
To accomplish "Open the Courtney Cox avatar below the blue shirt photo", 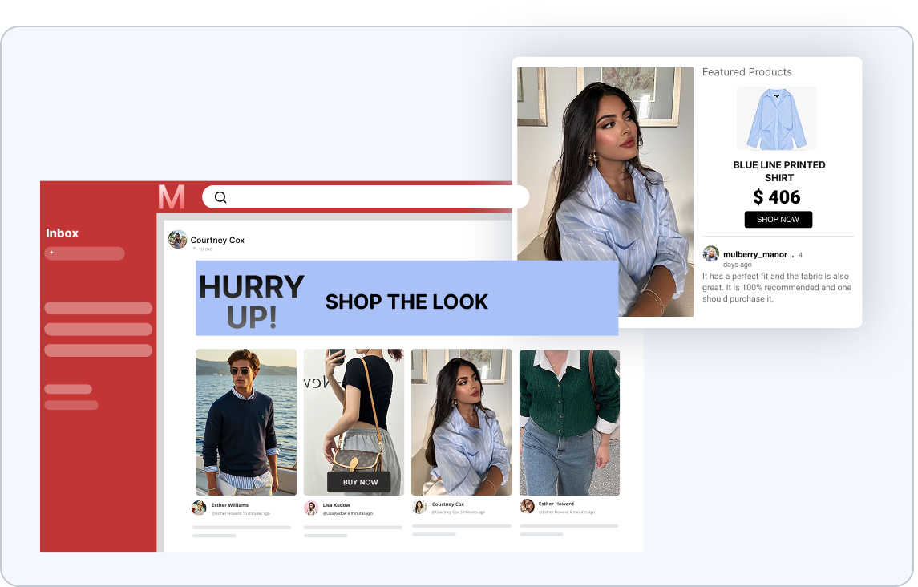I will tap(419, 507).
